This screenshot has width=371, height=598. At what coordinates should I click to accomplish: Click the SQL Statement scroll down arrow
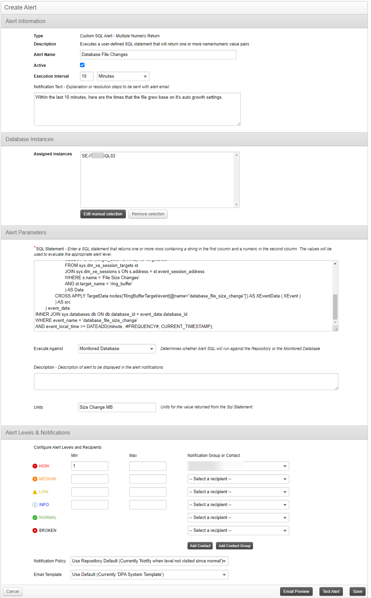point(335,322)
